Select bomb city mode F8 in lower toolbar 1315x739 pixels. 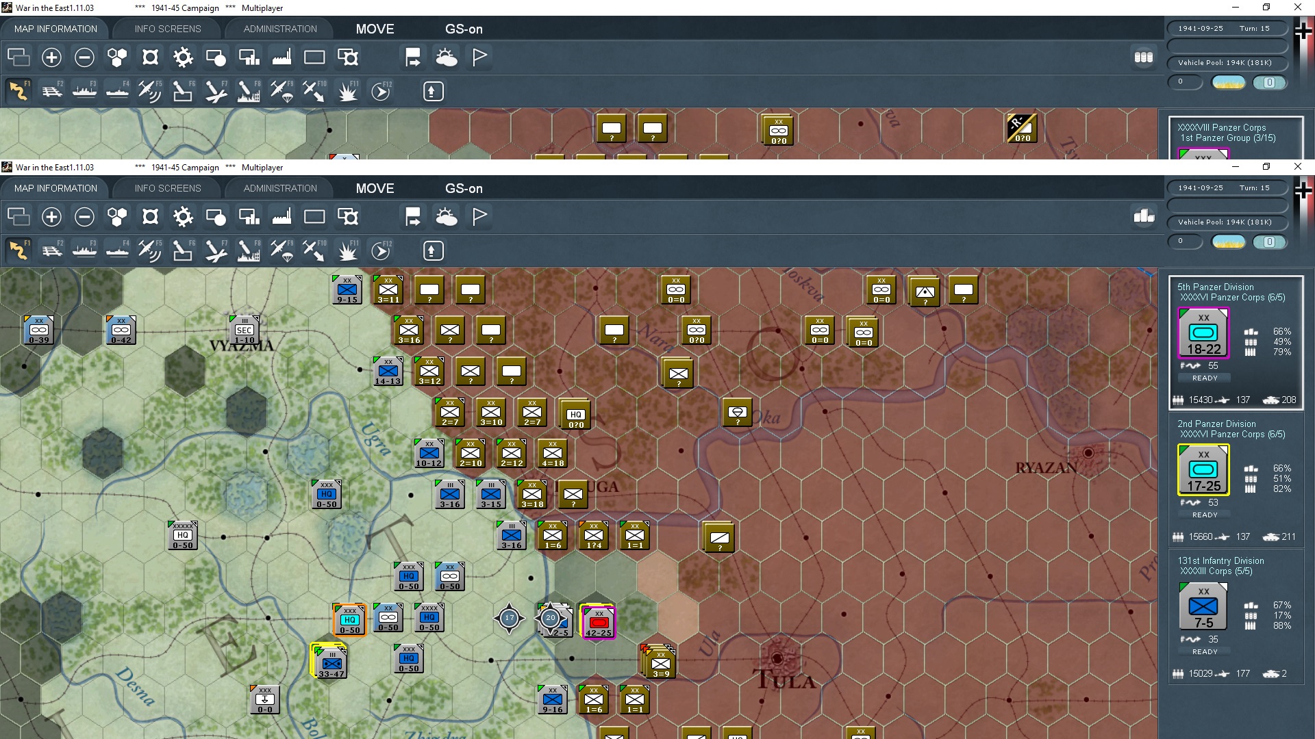248,251
